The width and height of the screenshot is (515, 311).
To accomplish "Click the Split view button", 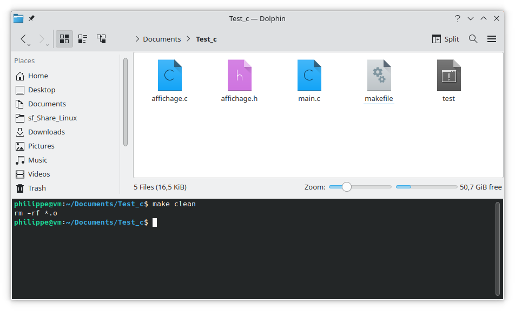I will tap(445, 39).
